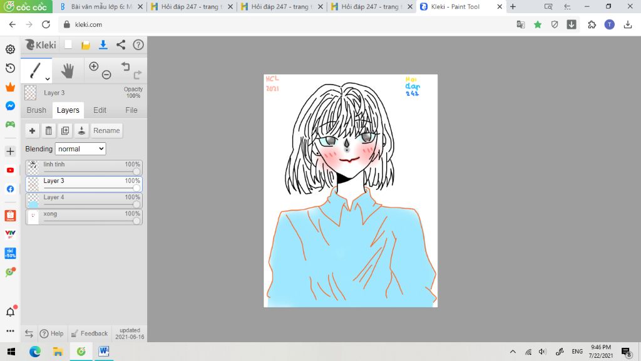Switch to the Edit tab
This screenshot has height=361, width=641.
point(100,110)
